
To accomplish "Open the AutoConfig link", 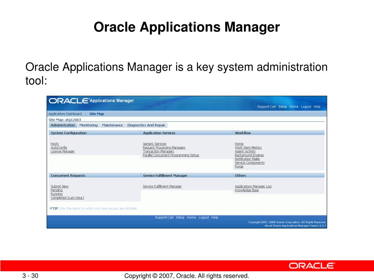I will pyautogui.click(x=59, y=148).
